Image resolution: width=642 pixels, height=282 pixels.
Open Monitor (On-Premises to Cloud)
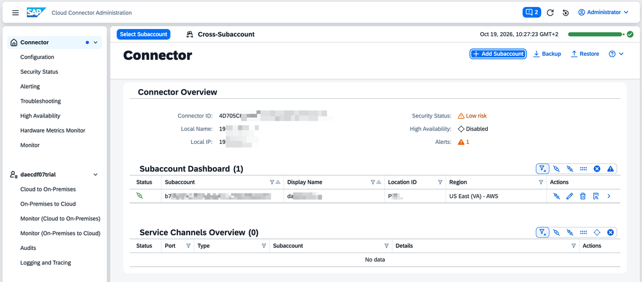coord(60,233)
